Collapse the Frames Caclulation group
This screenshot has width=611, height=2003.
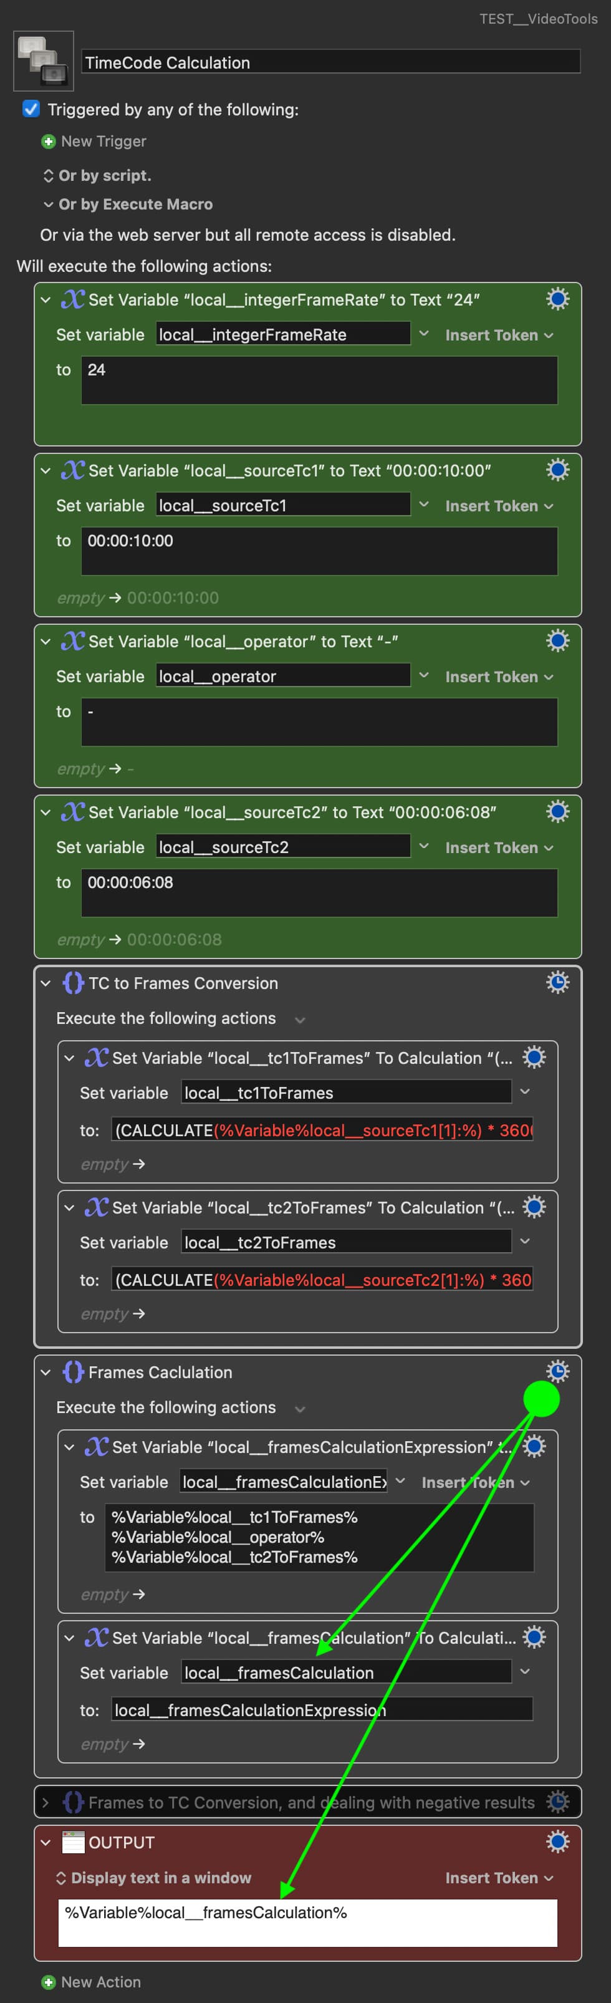[46, 1373]
